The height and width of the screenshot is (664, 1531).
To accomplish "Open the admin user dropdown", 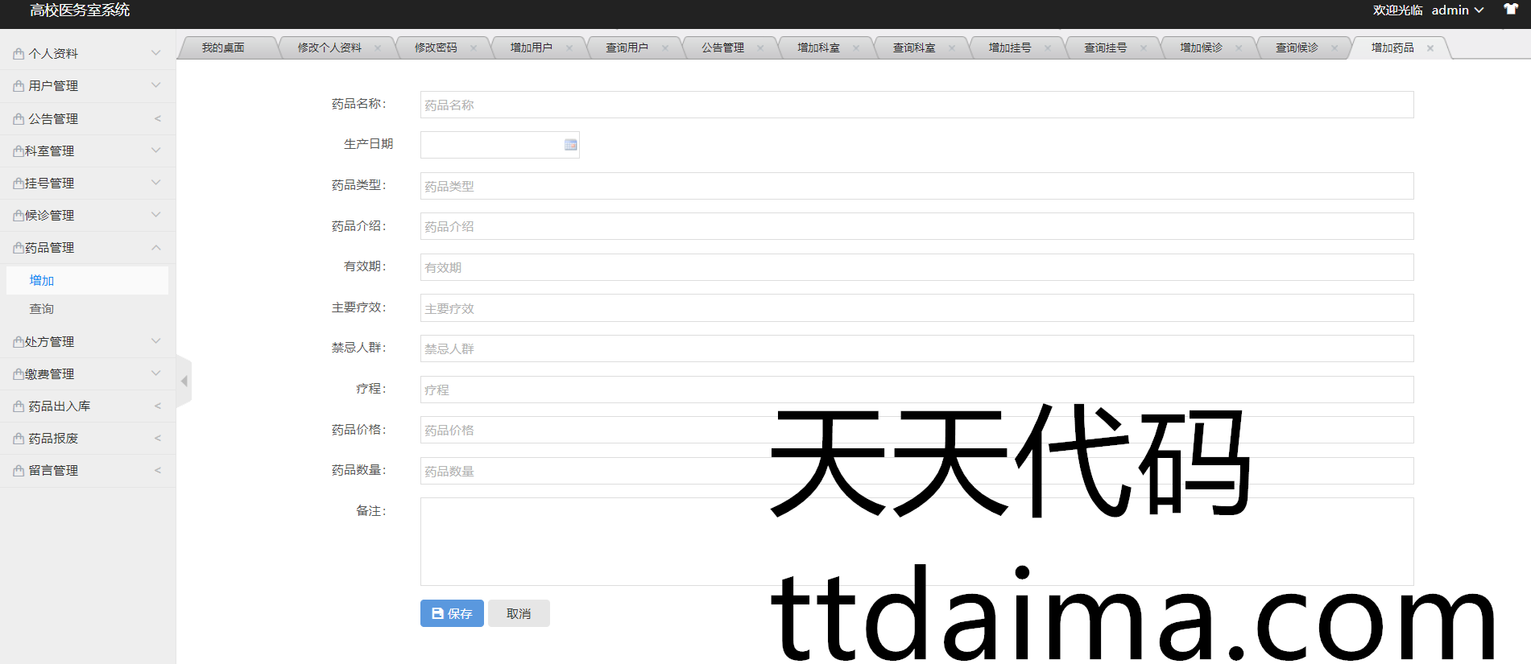I will coord(1457,10).
